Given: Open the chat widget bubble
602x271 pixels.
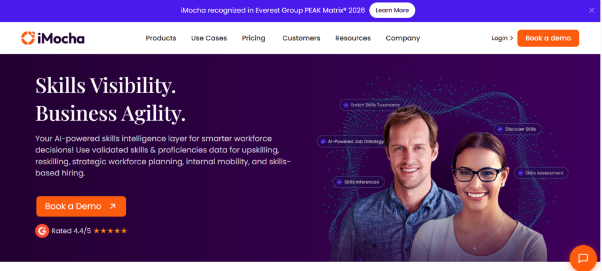Looking at the screenshot, I should click(583, 258).
